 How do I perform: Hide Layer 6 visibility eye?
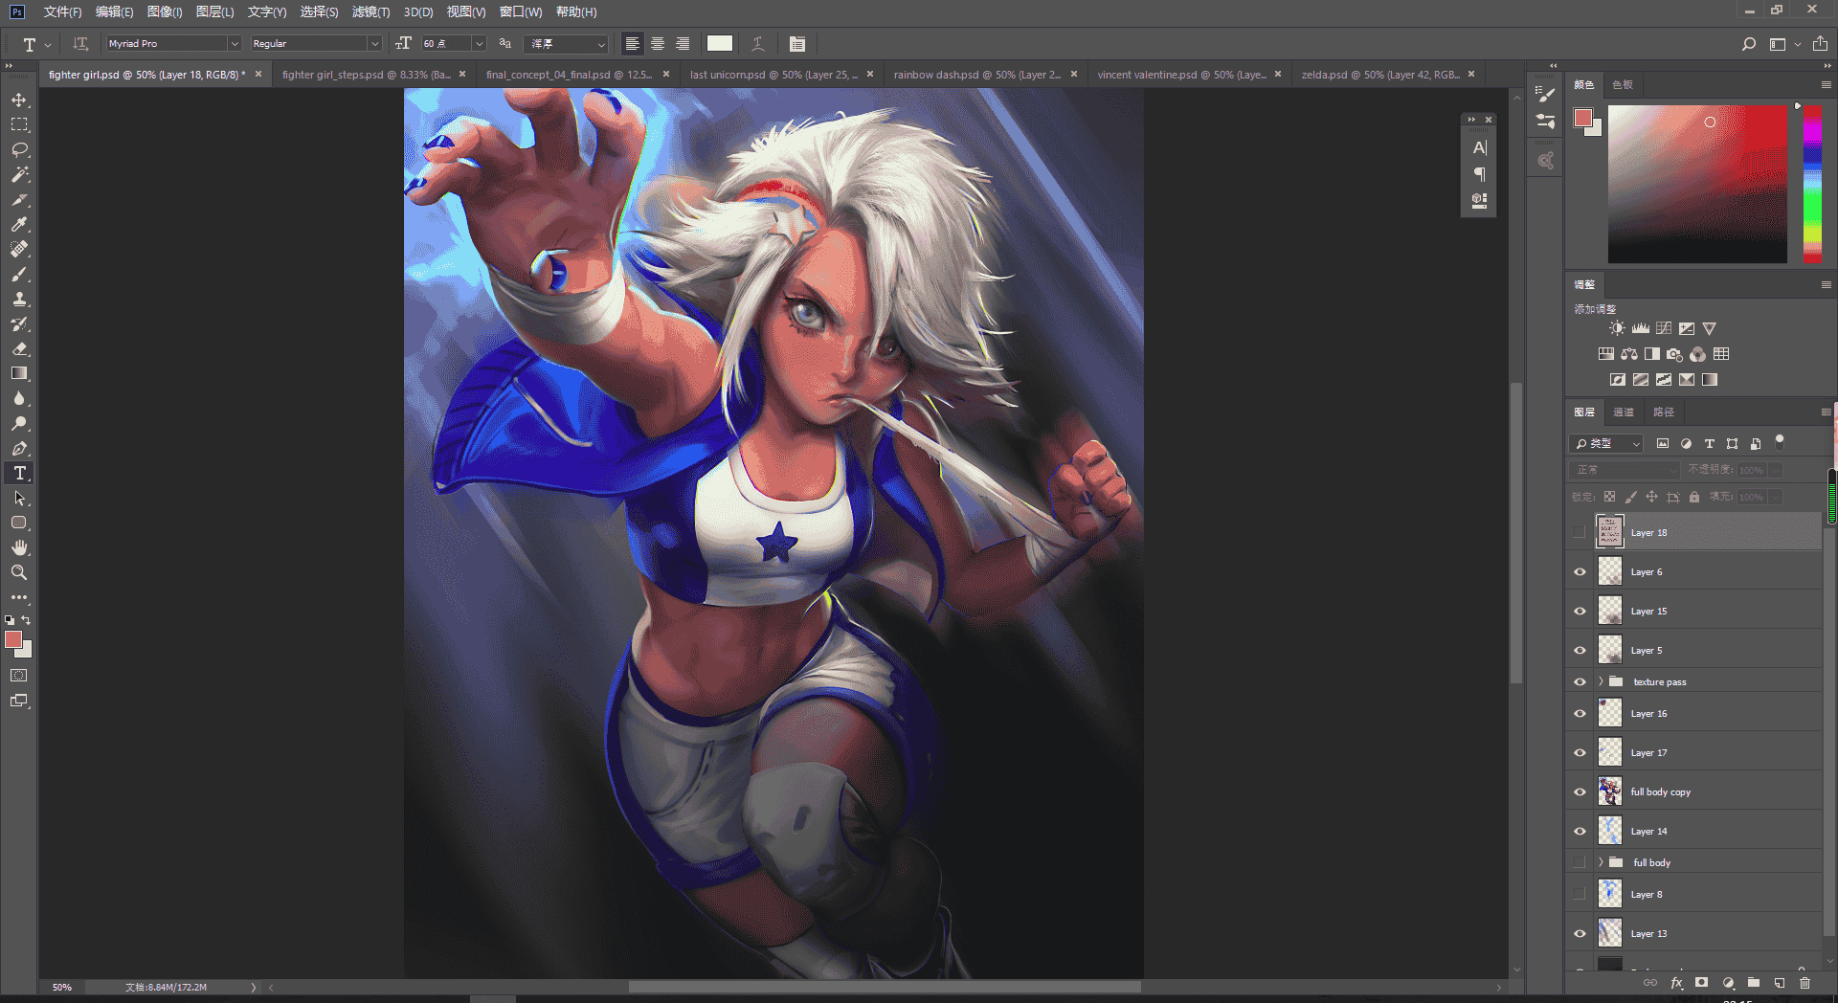click(1580, 572)
